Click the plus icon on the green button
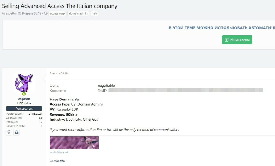This screenshot has width=275, height=166. tap(226, 40)
